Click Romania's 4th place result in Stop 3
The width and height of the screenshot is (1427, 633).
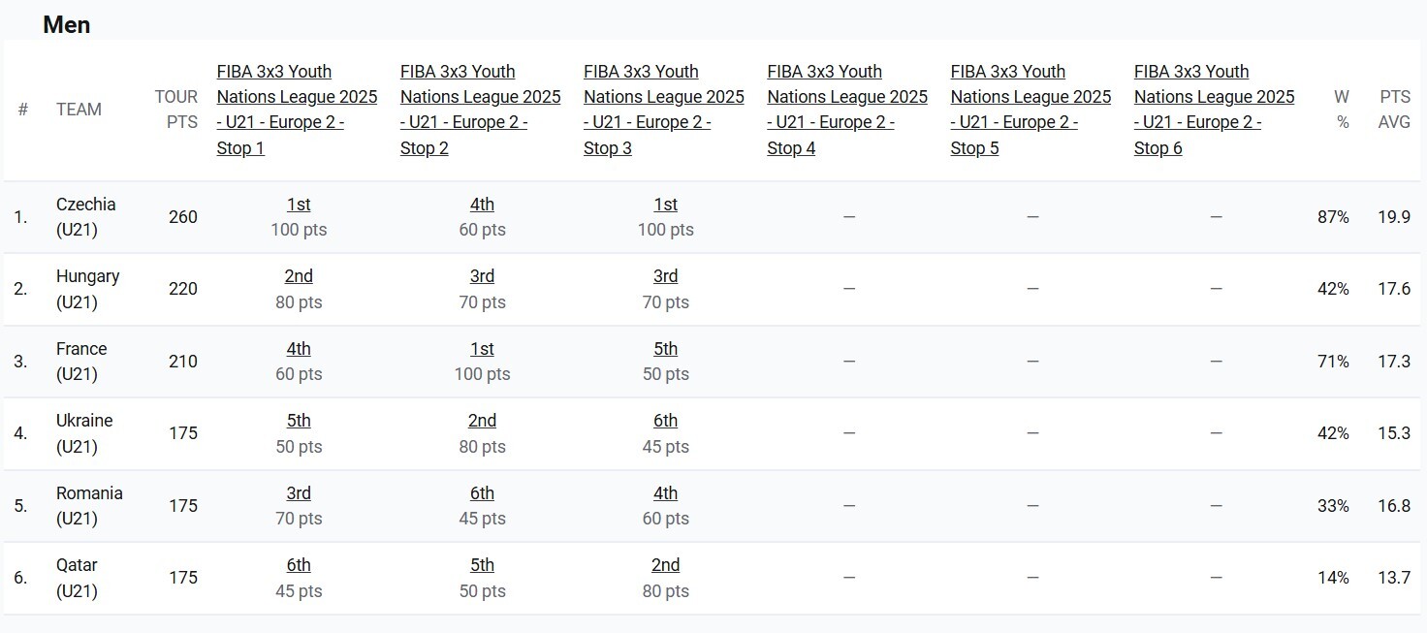click(665, 493)
